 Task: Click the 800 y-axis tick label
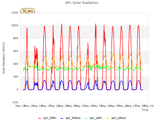click(16, 38)
